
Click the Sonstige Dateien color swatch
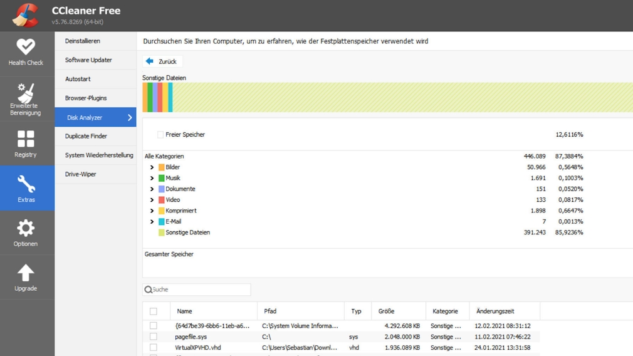pyautogui.click(x=162, y=233)
